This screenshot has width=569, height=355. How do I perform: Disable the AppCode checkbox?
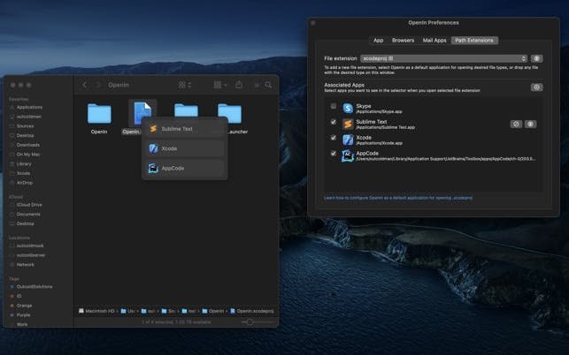pyautogui.click(x=333, y=154)
